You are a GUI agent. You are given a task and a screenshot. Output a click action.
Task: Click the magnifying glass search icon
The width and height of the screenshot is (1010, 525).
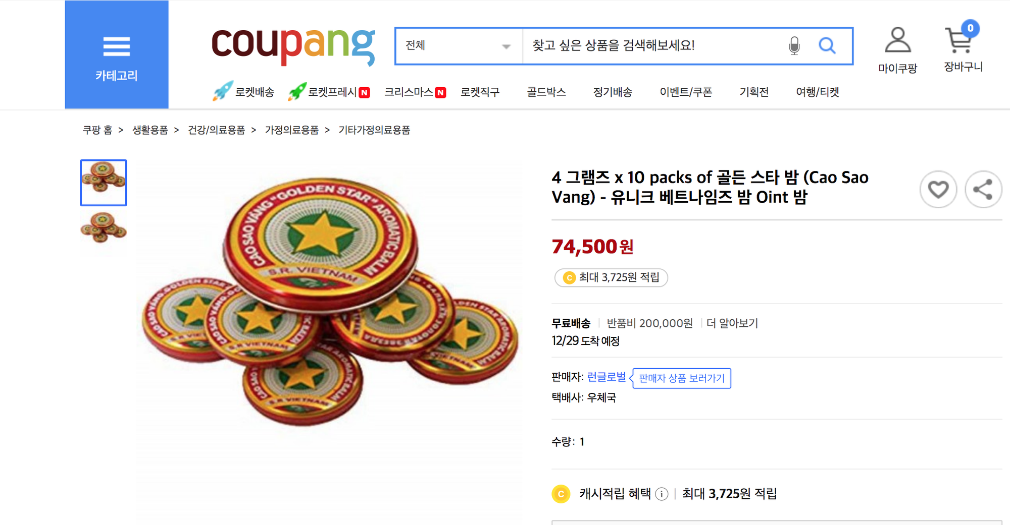click(827, 46)
